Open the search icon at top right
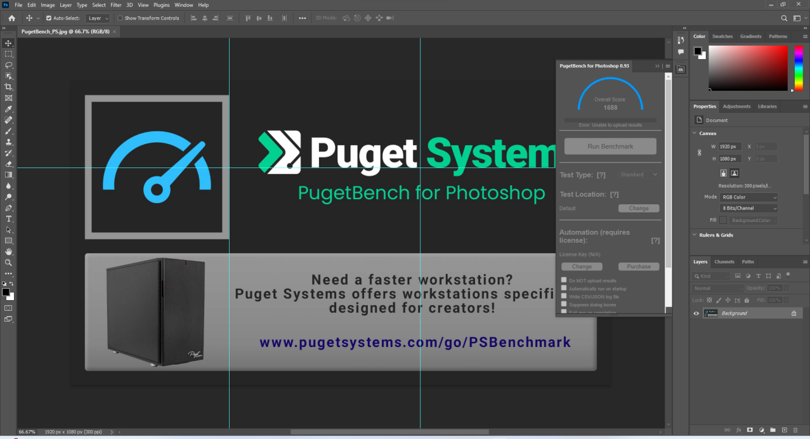Viewport: 810px width, 439px height. [x=784, y=18]
